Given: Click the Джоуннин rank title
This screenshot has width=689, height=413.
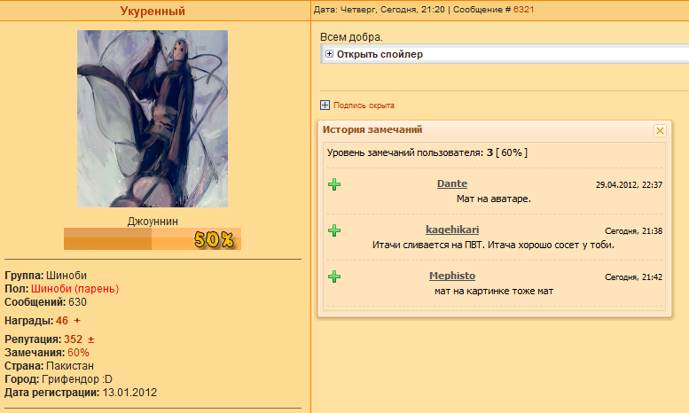Looking at the screenshot, I should pyautogui.click(x=153, y=222).
